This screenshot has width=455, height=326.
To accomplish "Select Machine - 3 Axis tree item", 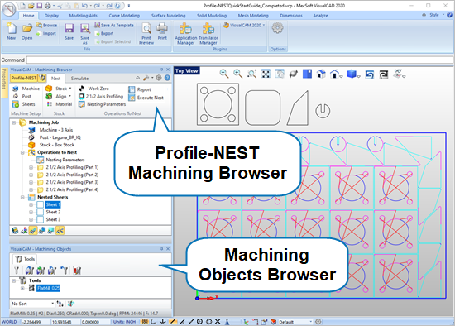I will tap(56, 130).
